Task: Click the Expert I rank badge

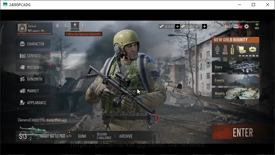Action: (x=36, y=31)
